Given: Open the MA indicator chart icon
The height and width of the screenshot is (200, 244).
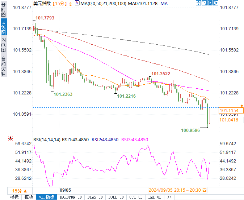Looking at the screenshot, I should coord(77,3).
